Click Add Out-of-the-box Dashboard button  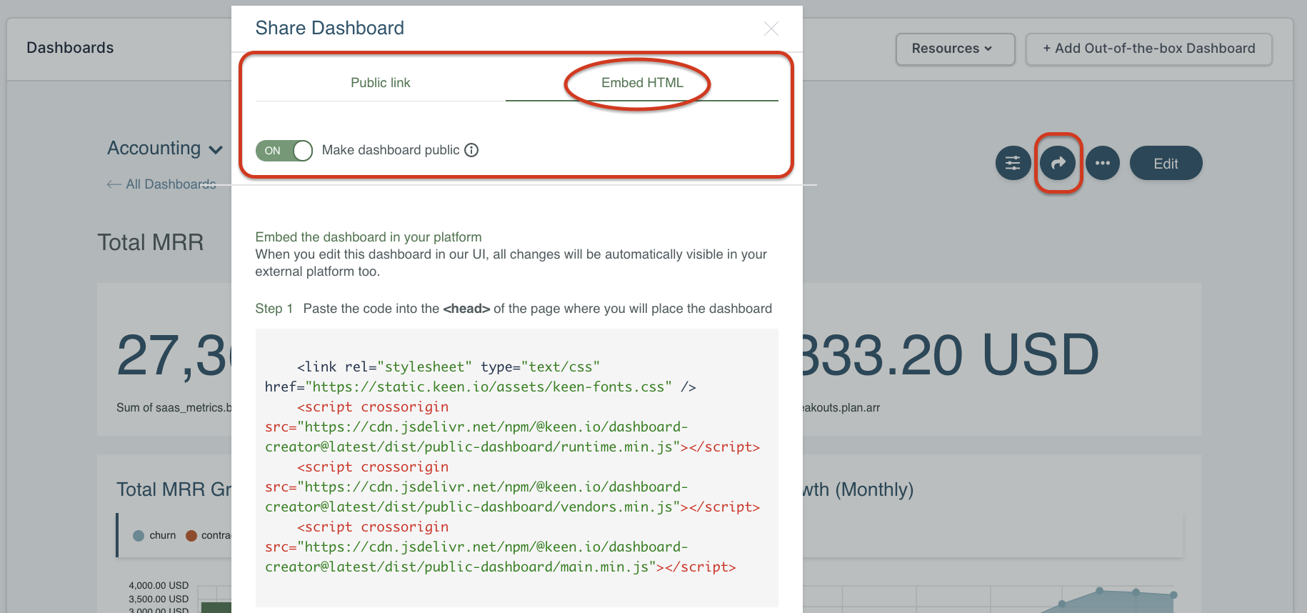coord(1148,49)
